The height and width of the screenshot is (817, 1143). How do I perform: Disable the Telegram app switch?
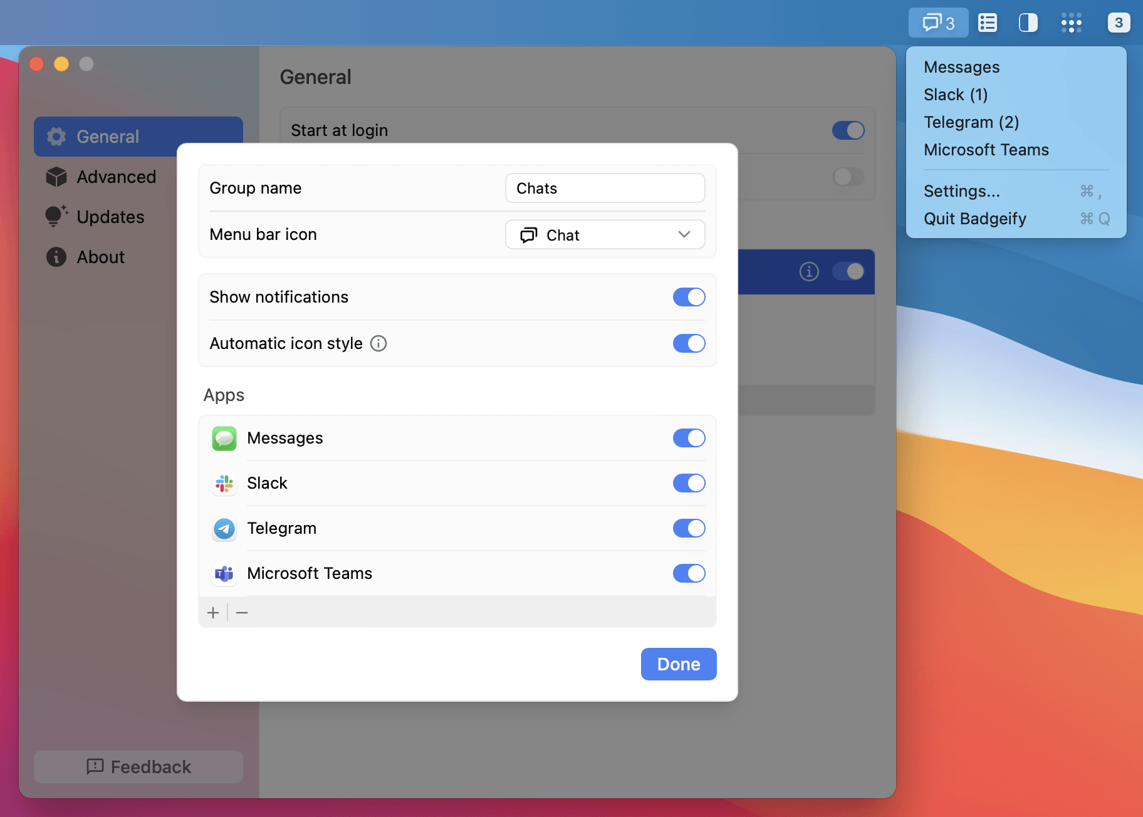(689, 528)
